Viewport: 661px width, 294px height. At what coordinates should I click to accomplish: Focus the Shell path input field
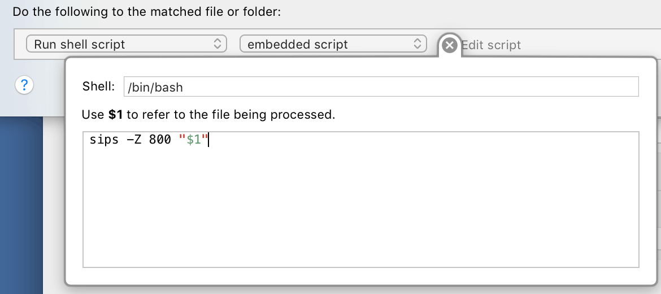tap(381, 87)
